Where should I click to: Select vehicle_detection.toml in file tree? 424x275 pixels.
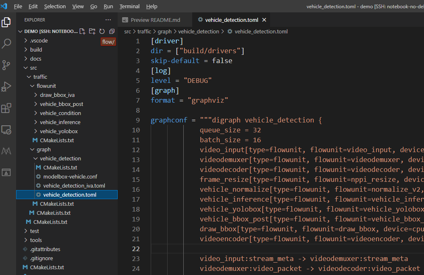67,195
